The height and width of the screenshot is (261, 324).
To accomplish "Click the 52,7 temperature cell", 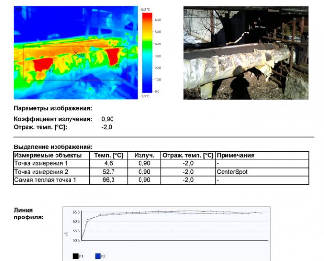I will point(111,172).
